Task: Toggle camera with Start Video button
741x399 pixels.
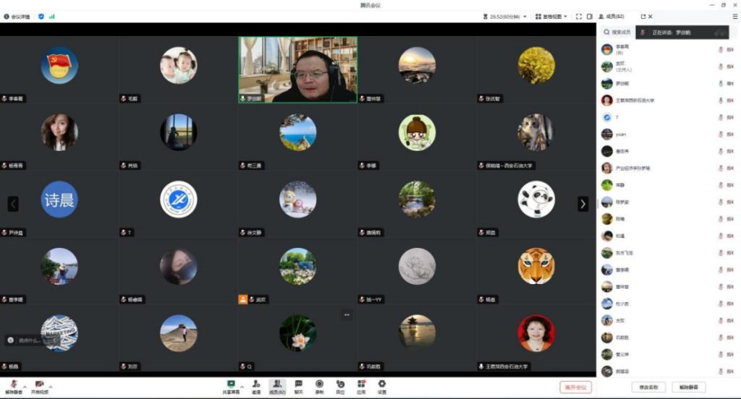Action: 39,386
